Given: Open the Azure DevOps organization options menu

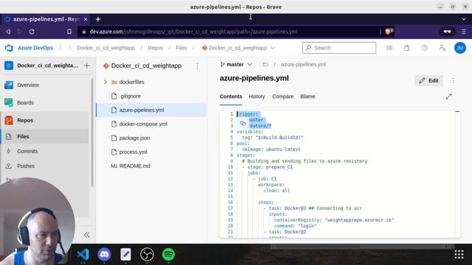Looking at the screenshot, I should [60, 48].
